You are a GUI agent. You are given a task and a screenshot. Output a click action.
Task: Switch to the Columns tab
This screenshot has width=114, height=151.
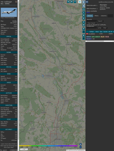click(104, 16)
